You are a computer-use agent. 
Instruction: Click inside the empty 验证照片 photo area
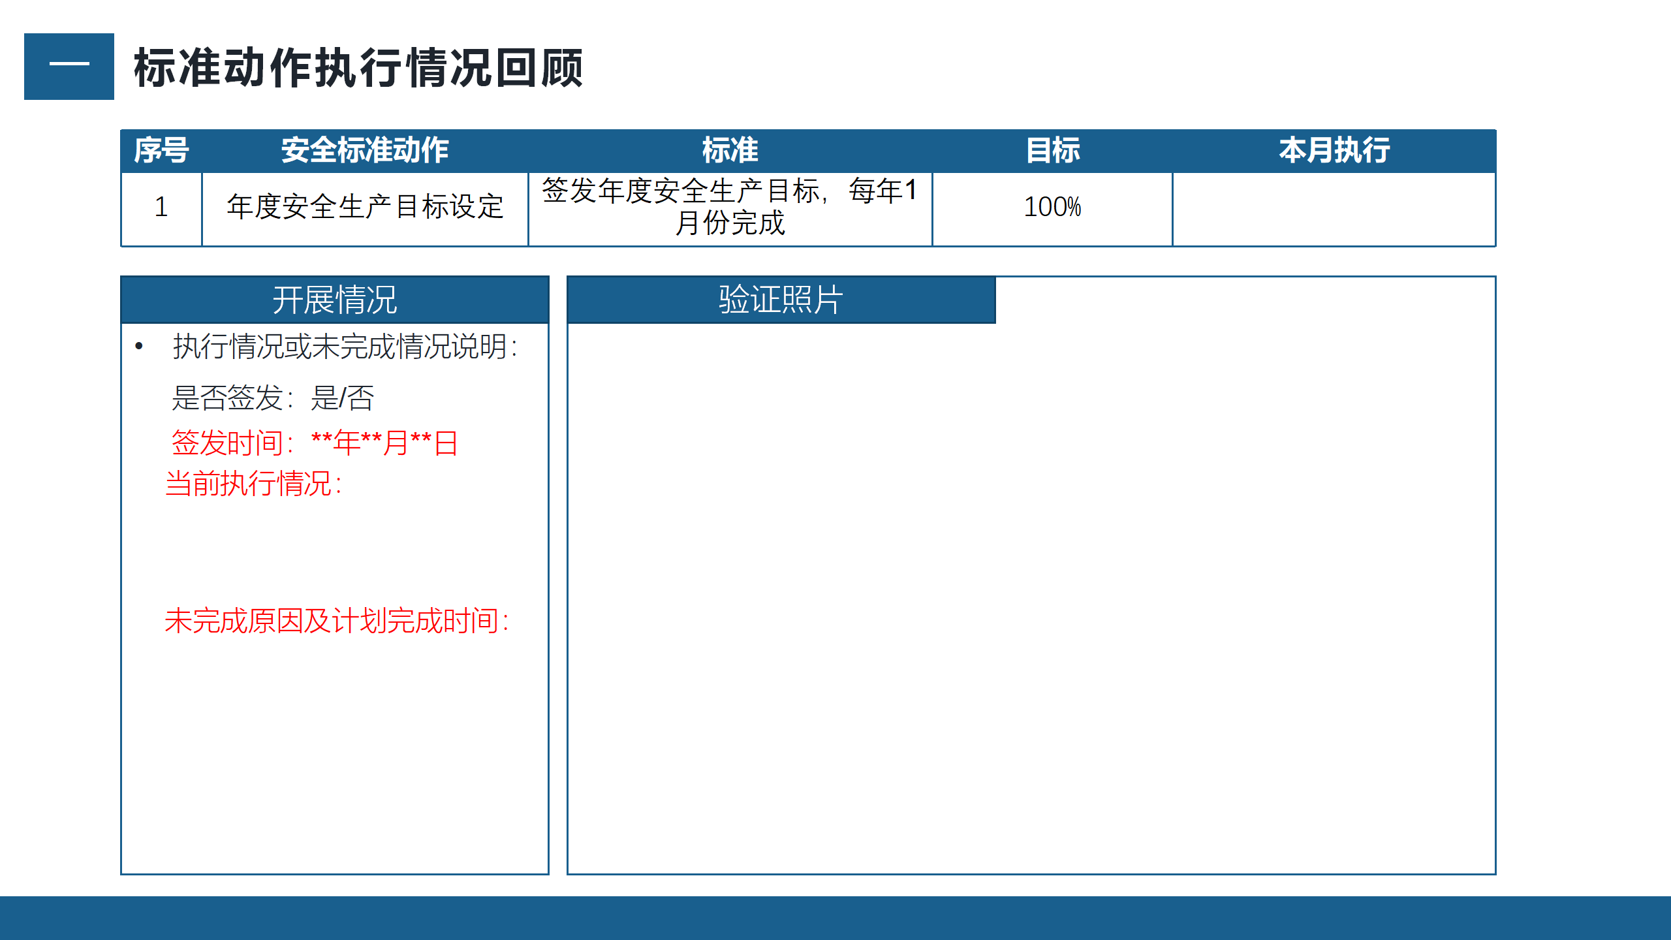[1031, 597]
